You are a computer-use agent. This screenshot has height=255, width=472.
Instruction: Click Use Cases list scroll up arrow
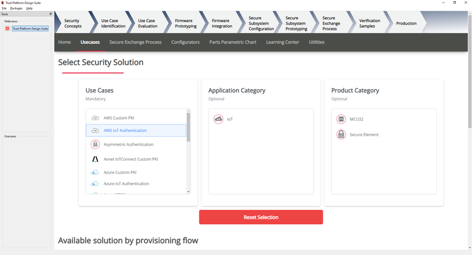[188, 111]
